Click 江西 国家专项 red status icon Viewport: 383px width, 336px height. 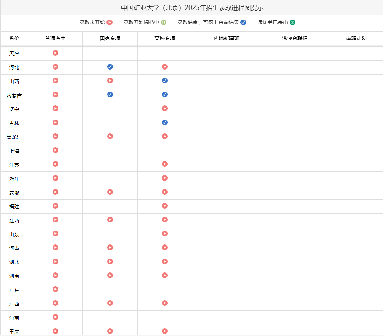coord(110,220)
